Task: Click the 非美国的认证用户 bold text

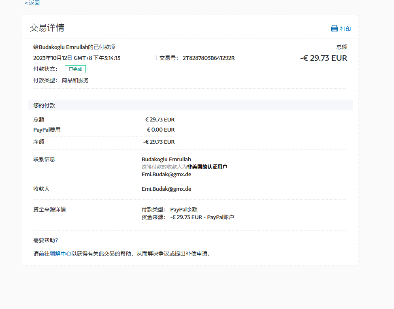Action: click(207, 166)
